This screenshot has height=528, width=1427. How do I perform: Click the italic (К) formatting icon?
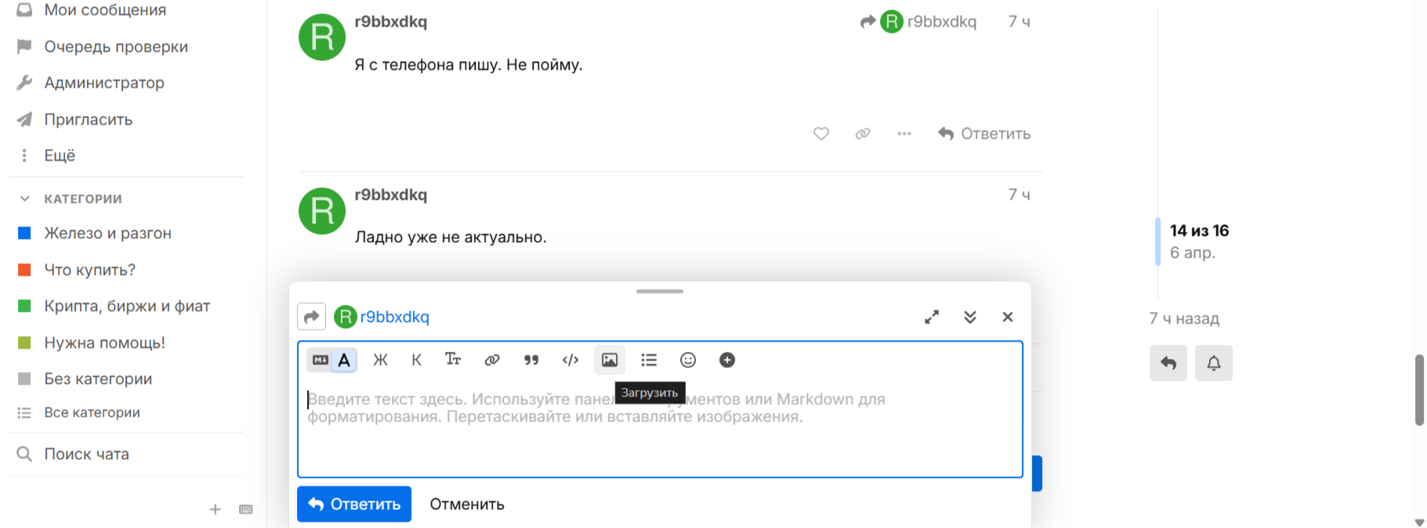[x=417, y=360]
